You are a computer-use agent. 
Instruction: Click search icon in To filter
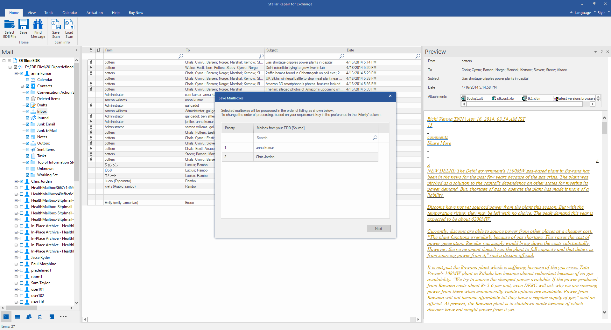(x=261, y=56)
